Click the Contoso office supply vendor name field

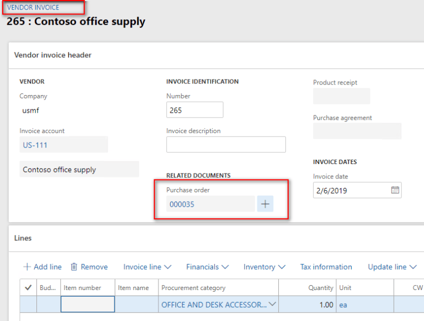[x=79, y=169]
